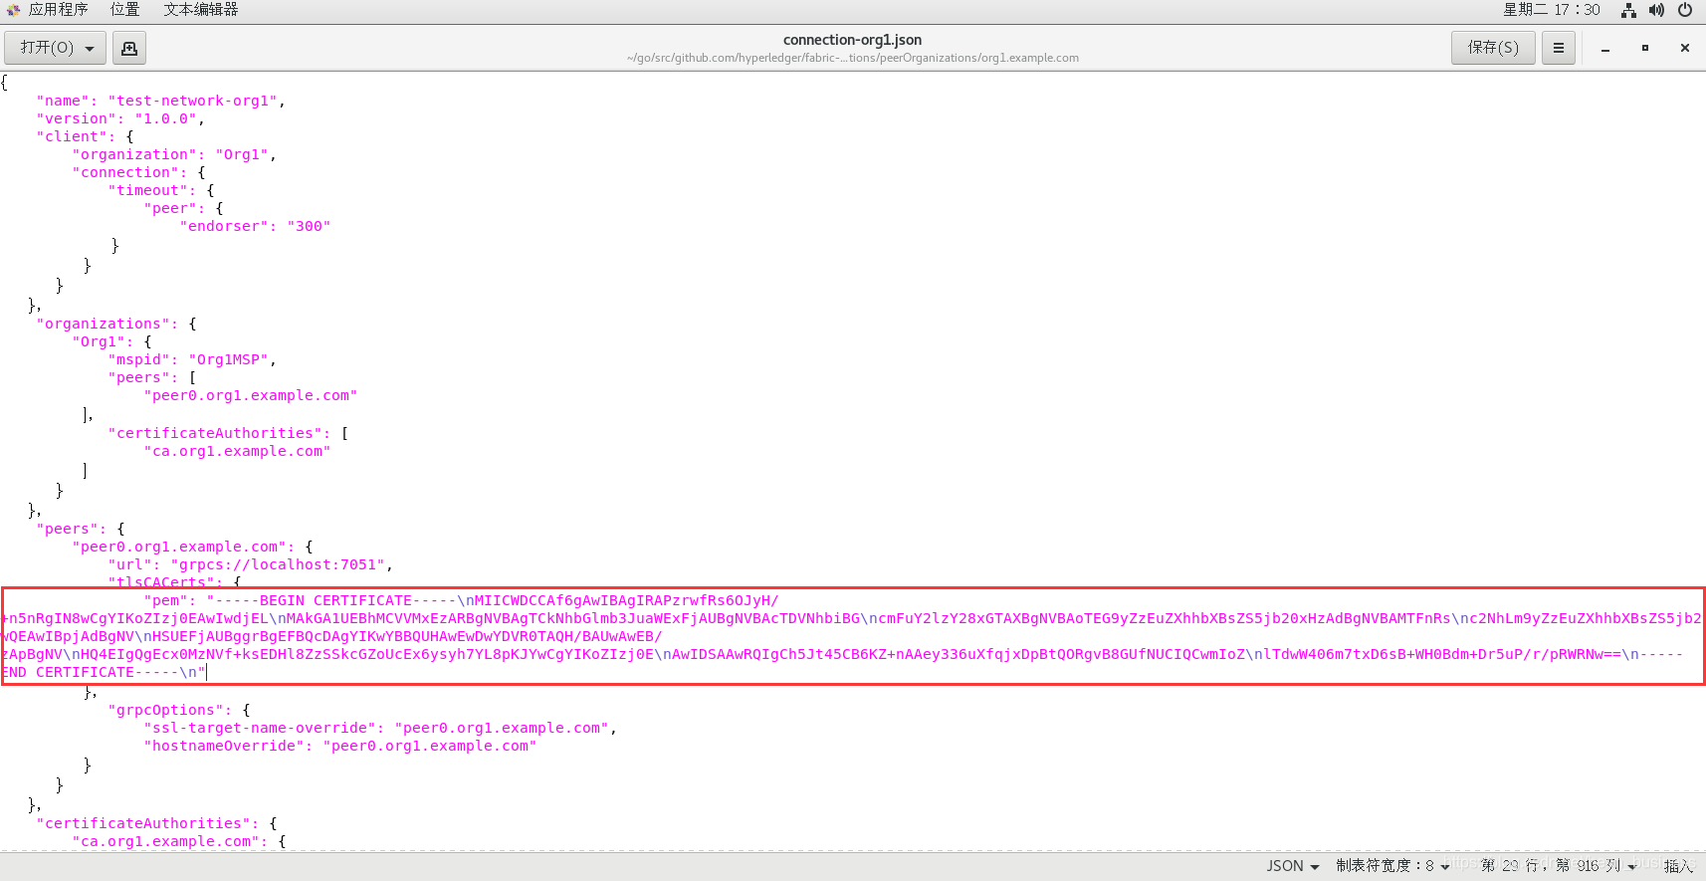Click the "organization" key line
The height and width of the screenshot is (881, 1706).
pyautogui.click(x=174, y=154)
